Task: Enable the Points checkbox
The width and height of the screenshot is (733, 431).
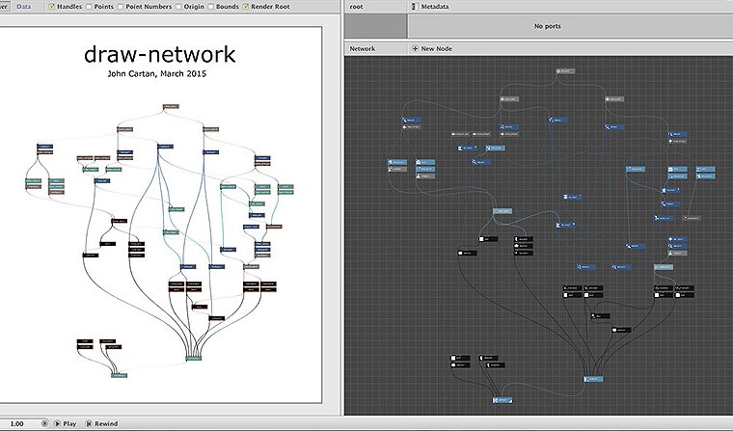Action: (90, 6)
